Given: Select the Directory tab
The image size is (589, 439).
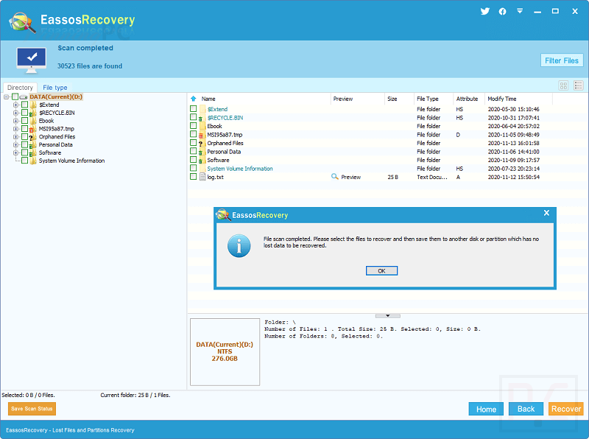Looking at the screenshot, I should coord(19,87).
